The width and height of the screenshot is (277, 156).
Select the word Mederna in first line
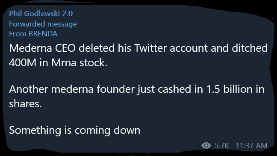pyautogui.click(x=30, y=48)
